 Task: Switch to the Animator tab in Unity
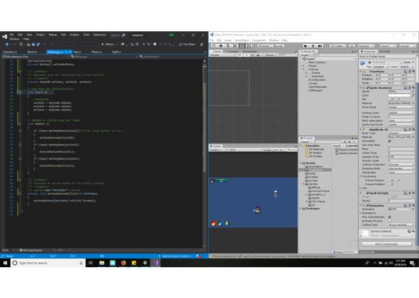[250, 51]
